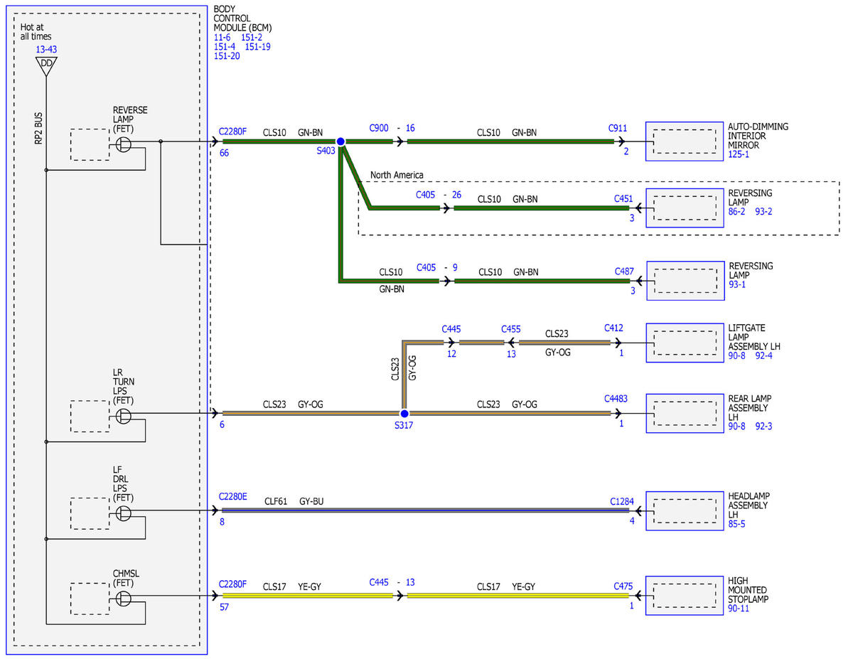Open BCM reference 151-20
The width and height of the screenshot is (853, 659).
tap(227, 56)
